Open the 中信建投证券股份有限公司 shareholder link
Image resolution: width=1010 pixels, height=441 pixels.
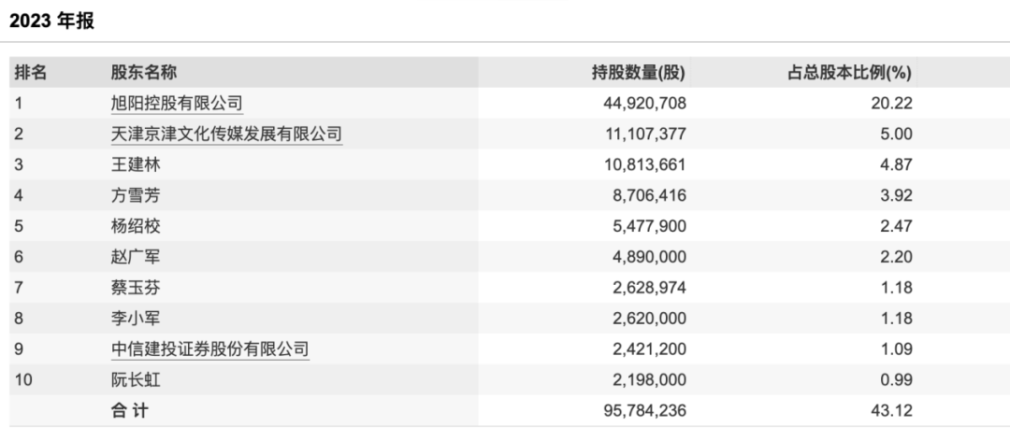[209, 349]
